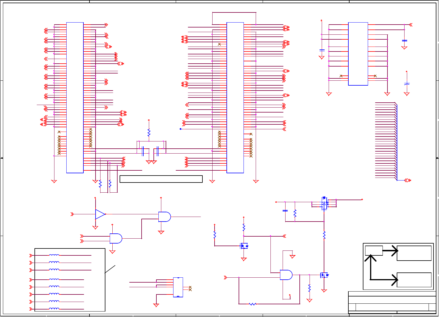439x317 pixels.
Task: Select the small IC with two unconnected output pins
Action: [x=178, y=287]
